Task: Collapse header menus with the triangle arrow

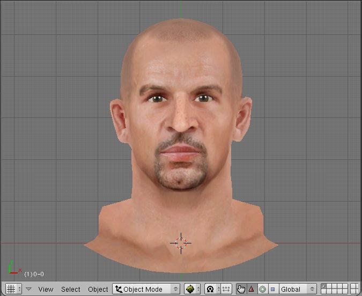Action: pyautogui.click(x=29, y=289)
